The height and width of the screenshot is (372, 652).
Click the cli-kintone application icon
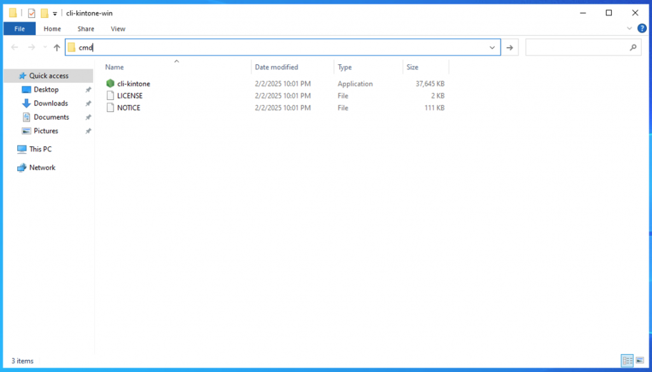110,83
